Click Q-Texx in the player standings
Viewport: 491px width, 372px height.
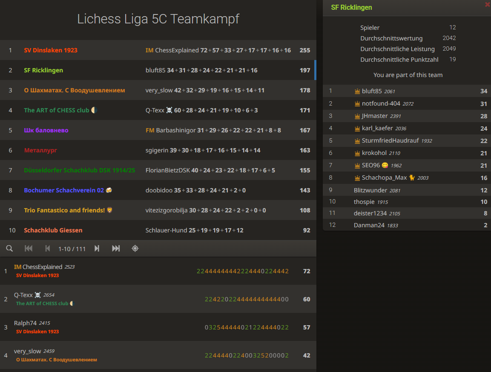(23, 295)
